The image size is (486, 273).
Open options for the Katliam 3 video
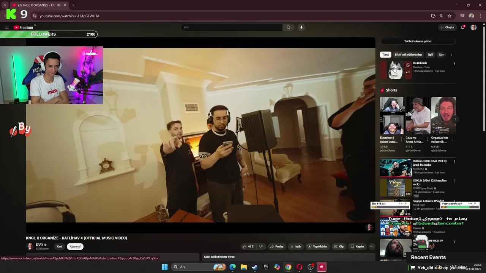tap(454, 162)
